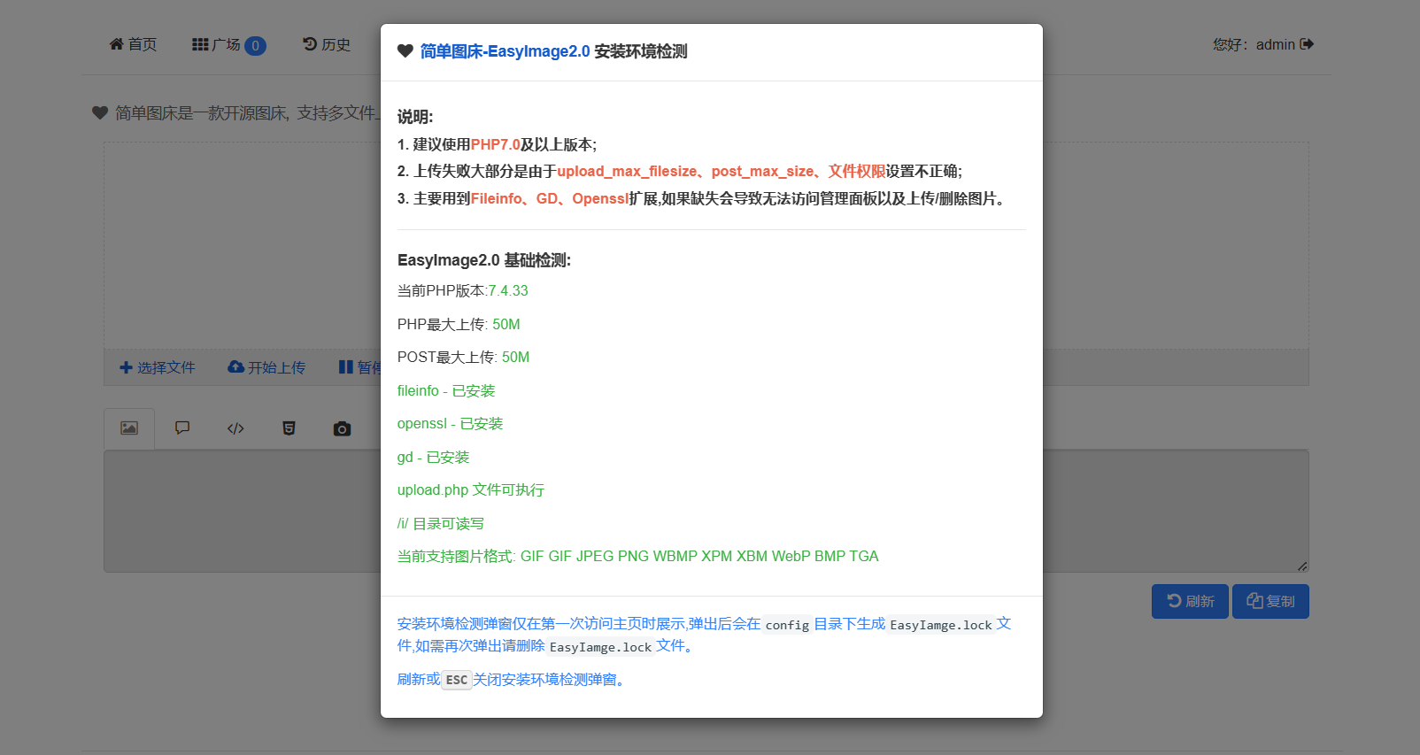The width and height of the screenshot is (1420, 755).
Task: Click the 0 badge next to 广场
Action: tap(255, 46)
